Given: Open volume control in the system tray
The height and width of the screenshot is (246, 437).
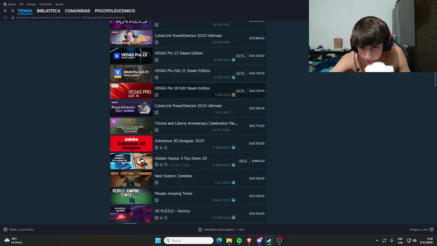Looking at the screenshot, I should (x=414, y=241).
